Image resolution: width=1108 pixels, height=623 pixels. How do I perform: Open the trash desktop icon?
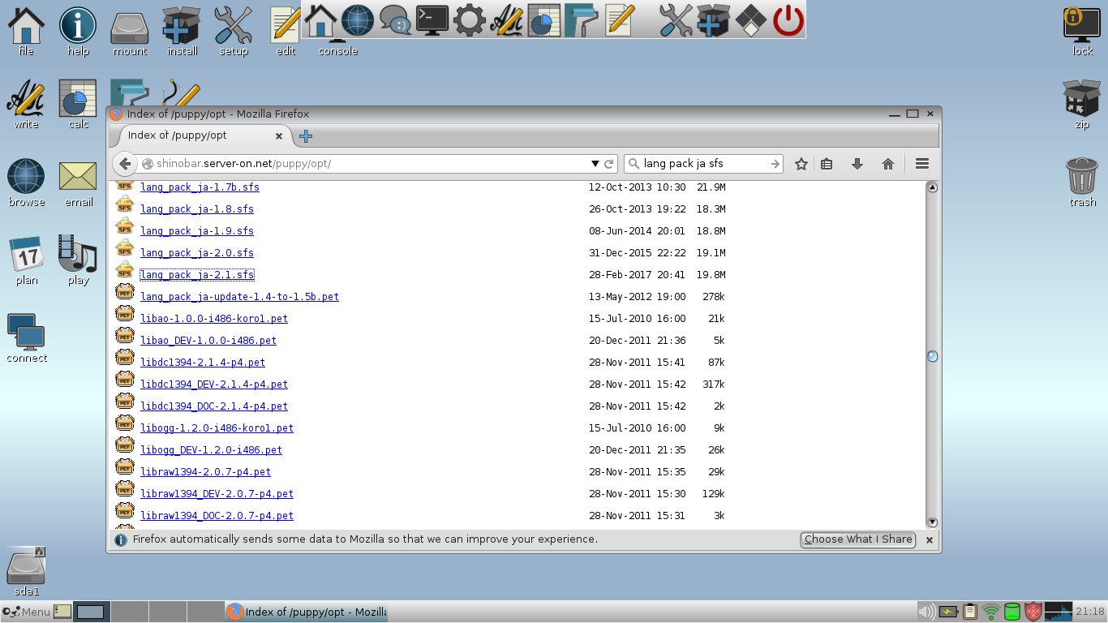[x=1082, y=183]
